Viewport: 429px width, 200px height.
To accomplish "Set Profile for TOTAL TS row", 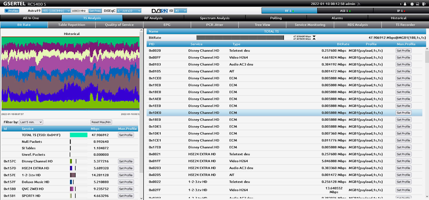I will coord(126,135).
